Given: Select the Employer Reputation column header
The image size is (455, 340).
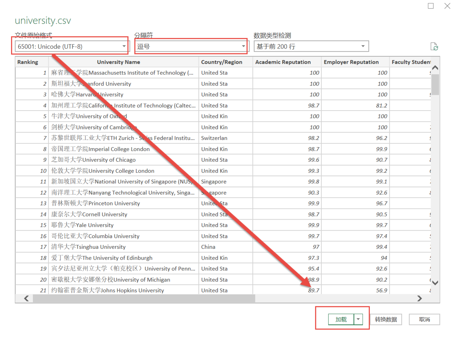Looking at the screenshot, I should pyautogui.click(x=356, y=62).
